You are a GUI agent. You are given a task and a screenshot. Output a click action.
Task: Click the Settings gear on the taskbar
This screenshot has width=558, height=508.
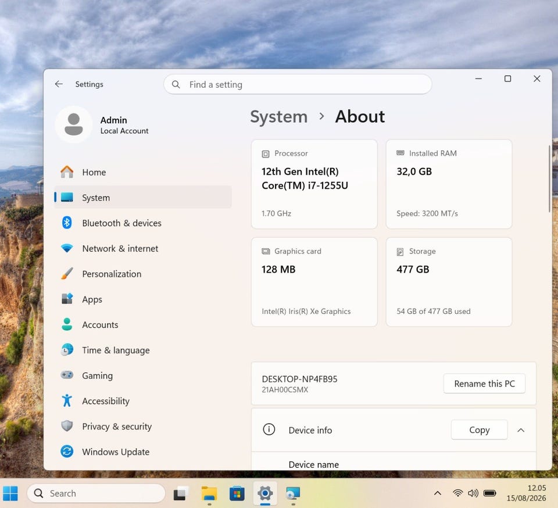(265, 493)
